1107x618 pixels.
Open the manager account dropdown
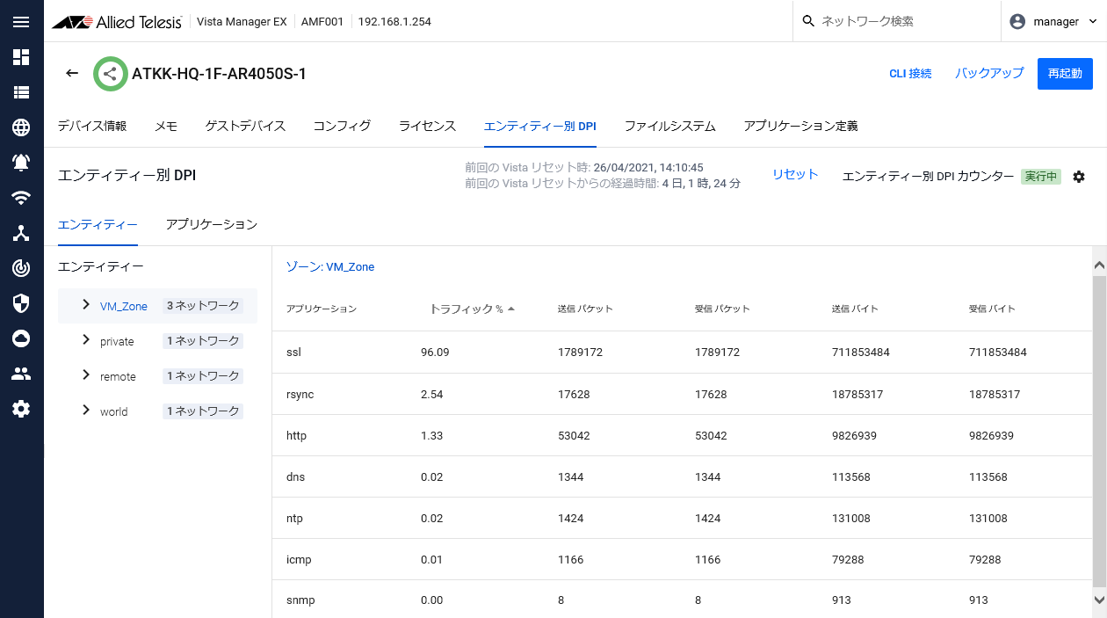pyautogui.click(x=1053, y=22)
